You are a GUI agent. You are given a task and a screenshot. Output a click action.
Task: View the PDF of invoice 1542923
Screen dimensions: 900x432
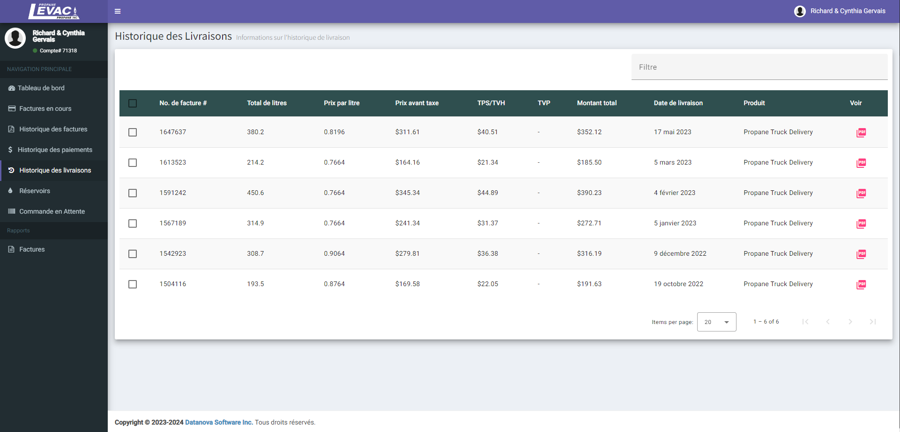click(861, 254)
